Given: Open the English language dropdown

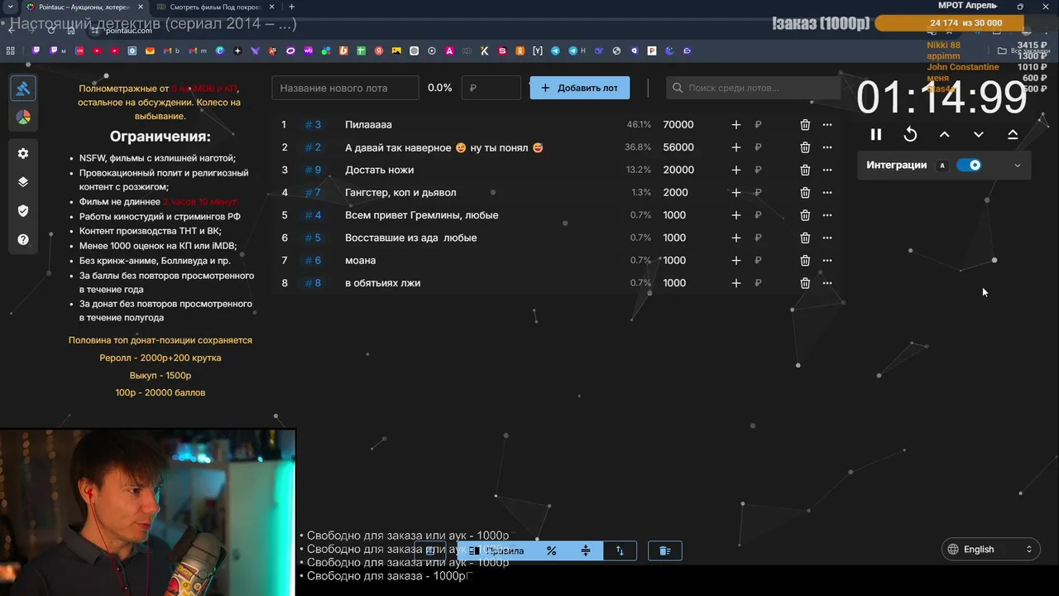Looking at the screenshot, I should (x=991, y=549).
